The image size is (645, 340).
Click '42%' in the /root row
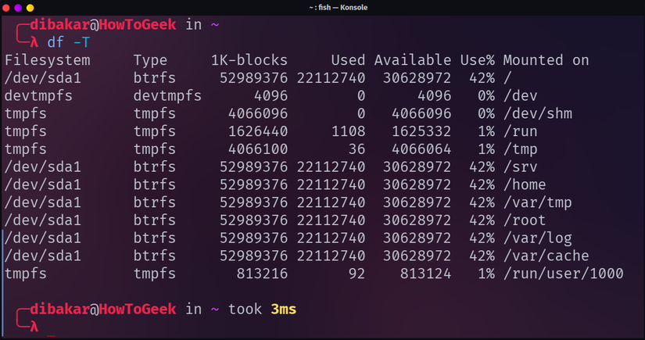(x=482, y=220)
